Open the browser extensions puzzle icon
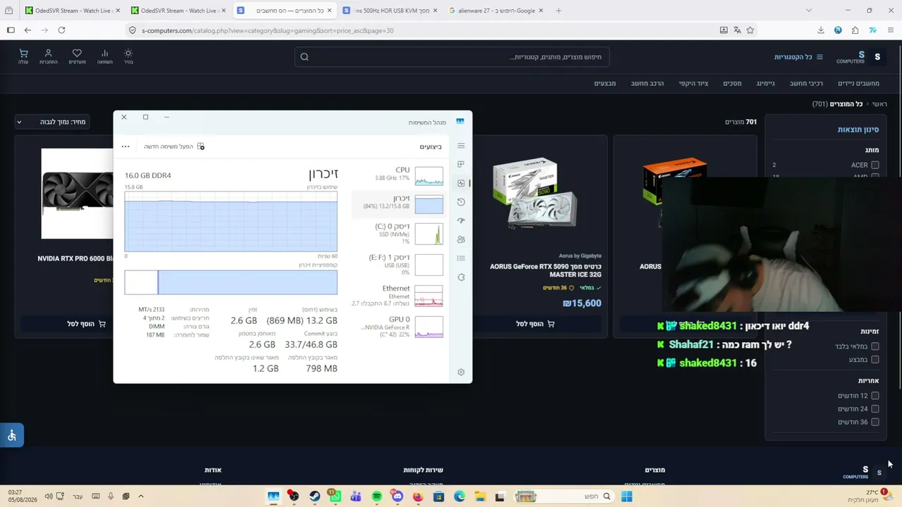The height and width of the screenshot is (507, 902). coord(855,30)
